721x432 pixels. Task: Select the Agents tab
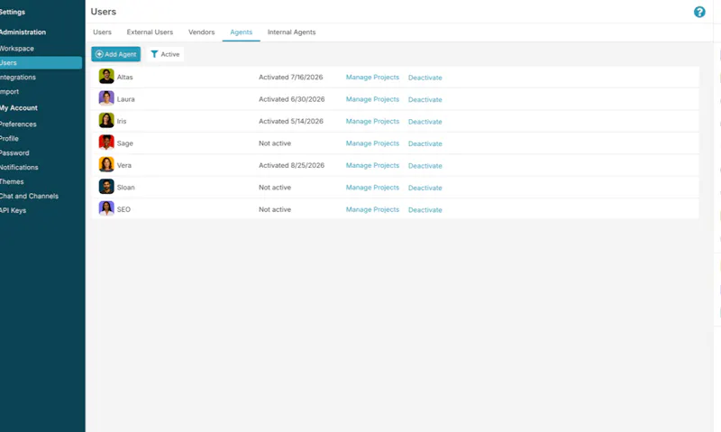241,32
